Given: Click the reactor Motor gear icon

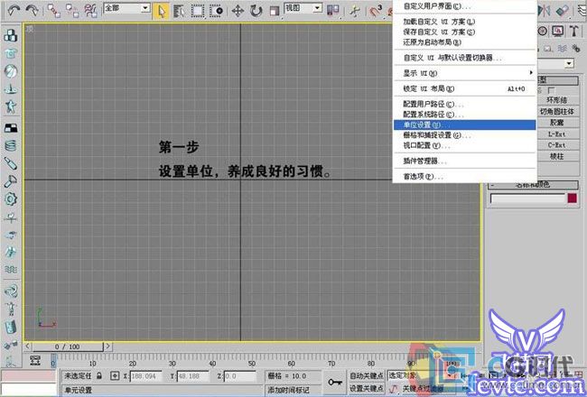Looking at the screenshot, I should (x=11, y=198).
